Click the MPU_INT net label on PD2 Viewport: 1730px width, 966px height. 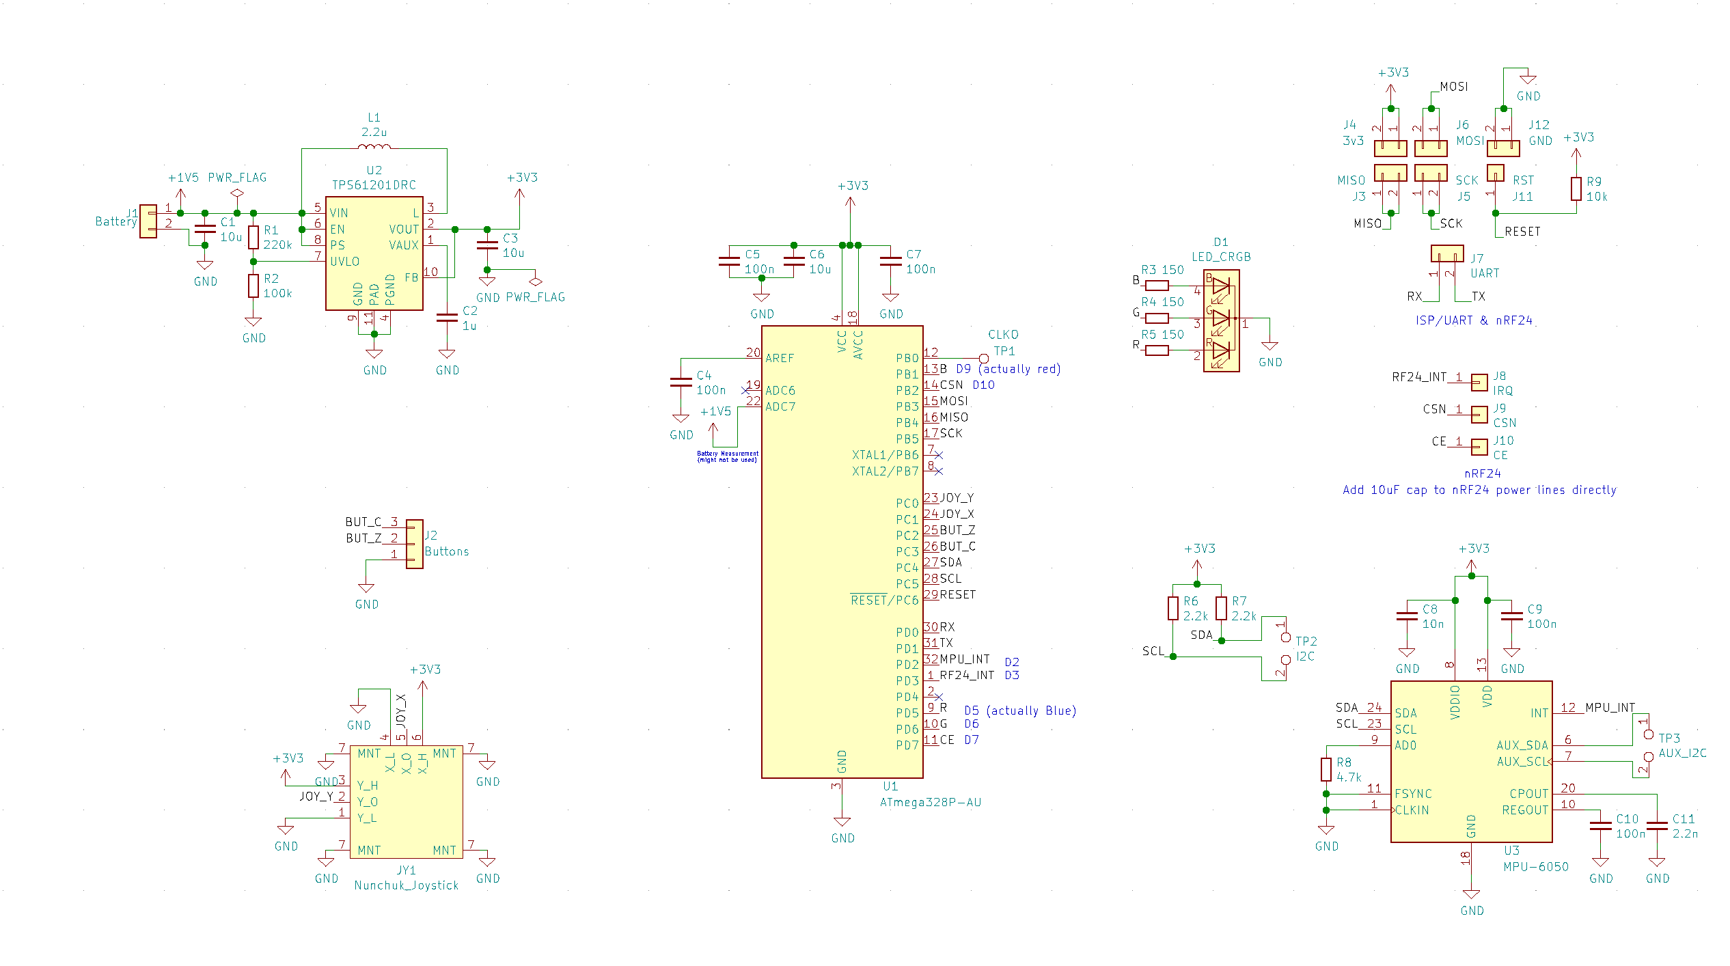[964, 659]
